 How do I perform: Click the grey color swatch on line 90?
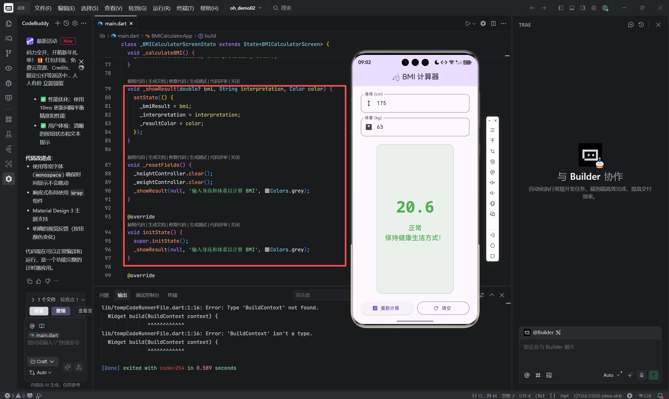click(x=267, y=191)
